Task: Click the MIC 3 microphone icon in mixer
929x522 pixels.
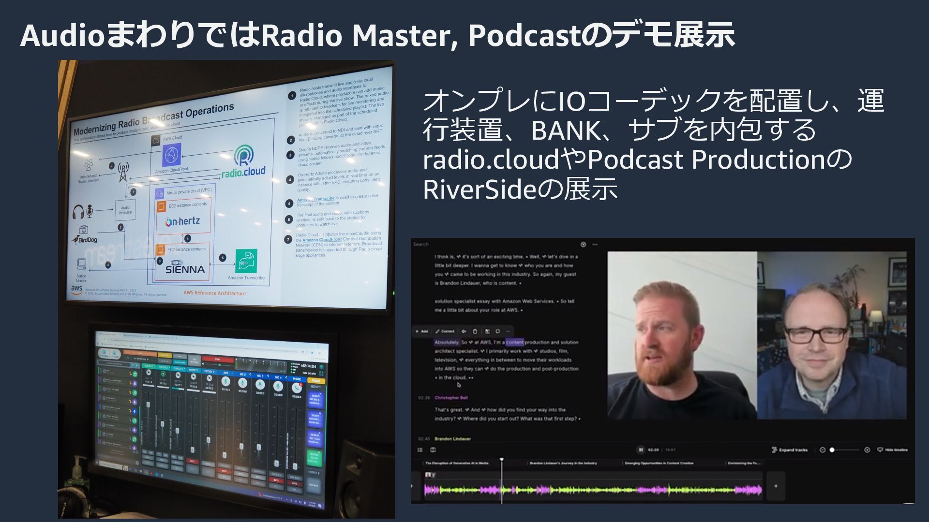Action: pyautogui.click(x=260, y=385)
